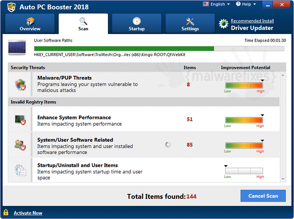Click the Driver Updater gear icon
This screenshot has width=294, height=219.
tap(223, 24)
